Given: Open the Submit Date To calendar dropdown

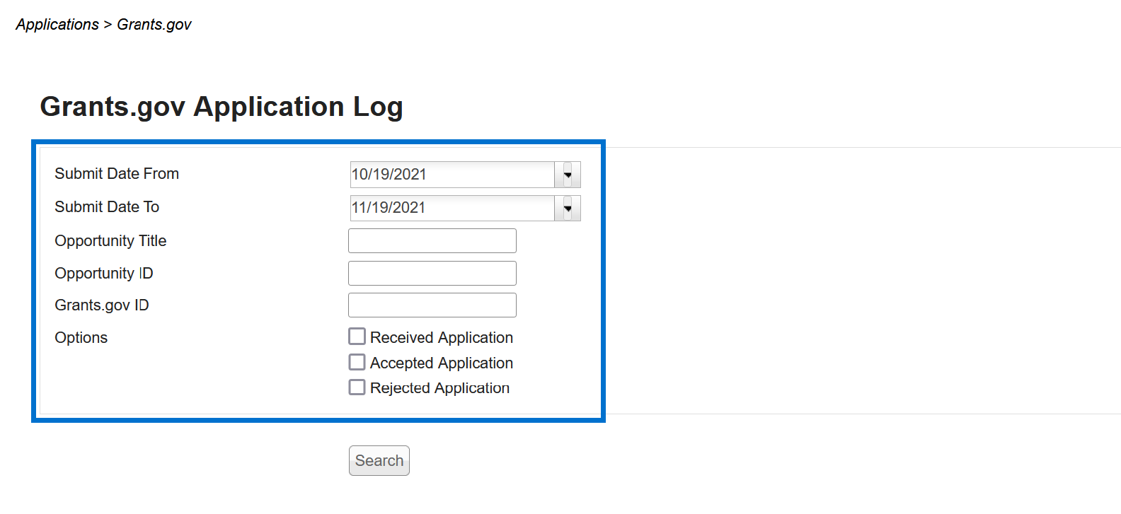Looking at the screenshot, I should click(568, 208).
